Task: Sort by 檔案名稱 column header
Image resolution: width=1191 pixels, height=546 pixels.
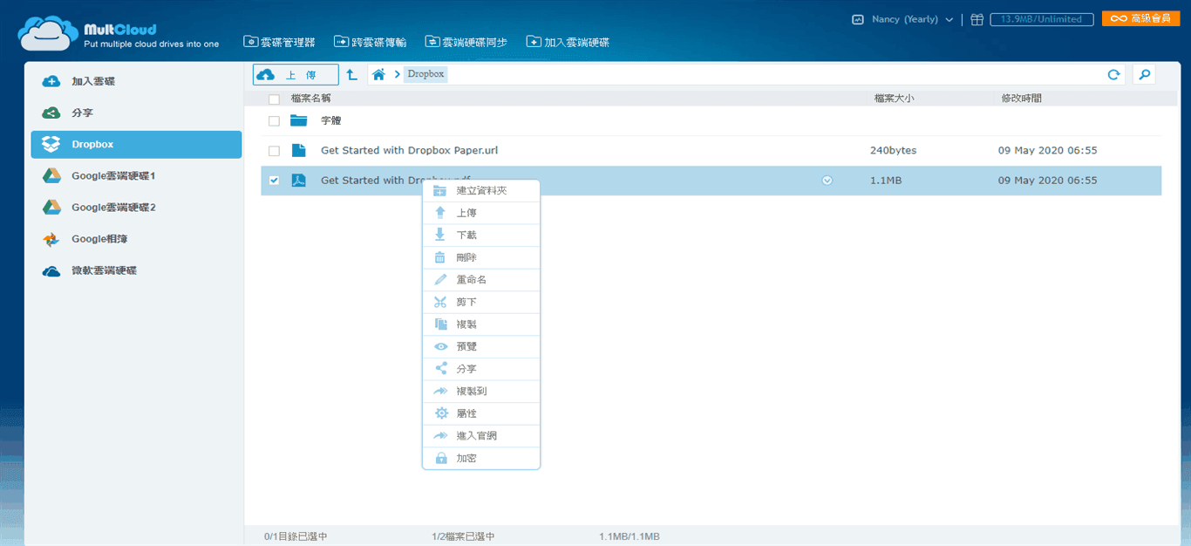Action: pos(311,99)
